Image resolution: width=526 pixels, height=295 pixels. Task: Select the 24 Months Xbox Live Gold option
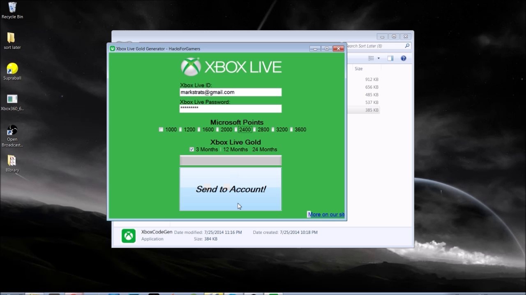265,149
